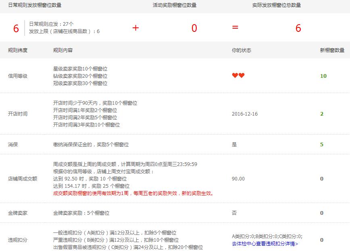
Task: Select the 信用等级 row label
Action: point(18,76)
